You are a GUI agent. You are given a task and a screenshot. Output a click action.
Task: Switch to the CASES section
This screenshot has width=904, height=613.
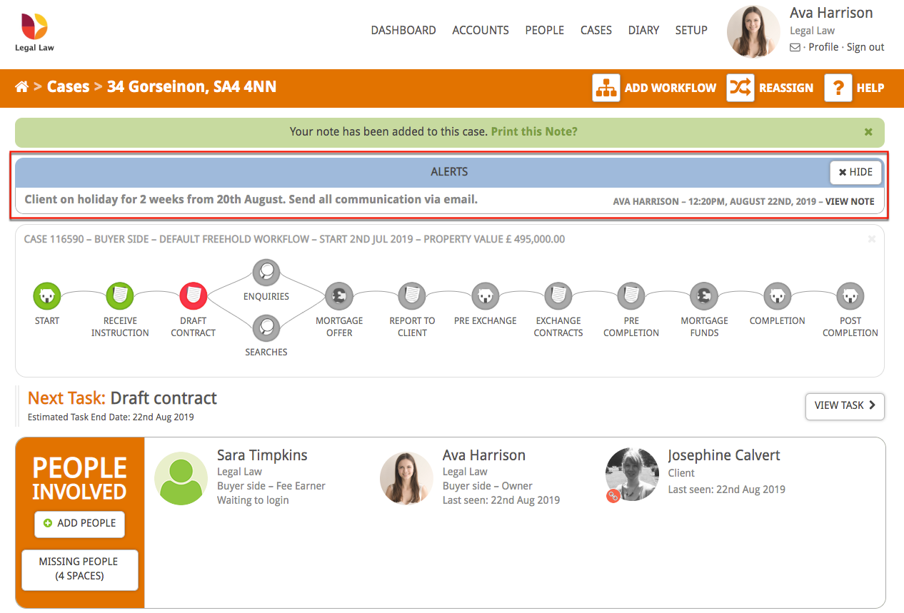pyautogui.click(x=596, y=30)
